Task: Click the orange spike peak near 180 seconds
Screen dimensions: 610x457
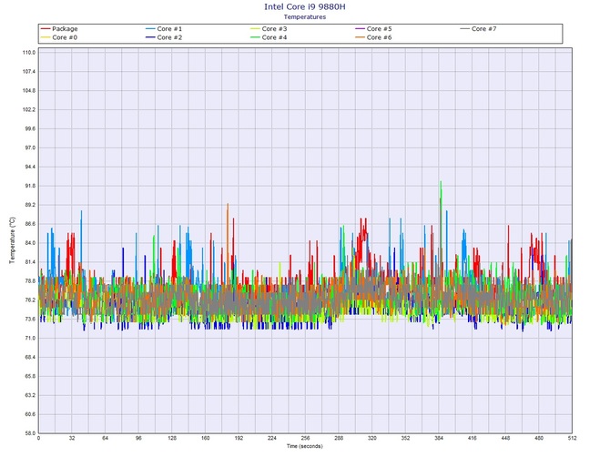Action: click(228, 204)
